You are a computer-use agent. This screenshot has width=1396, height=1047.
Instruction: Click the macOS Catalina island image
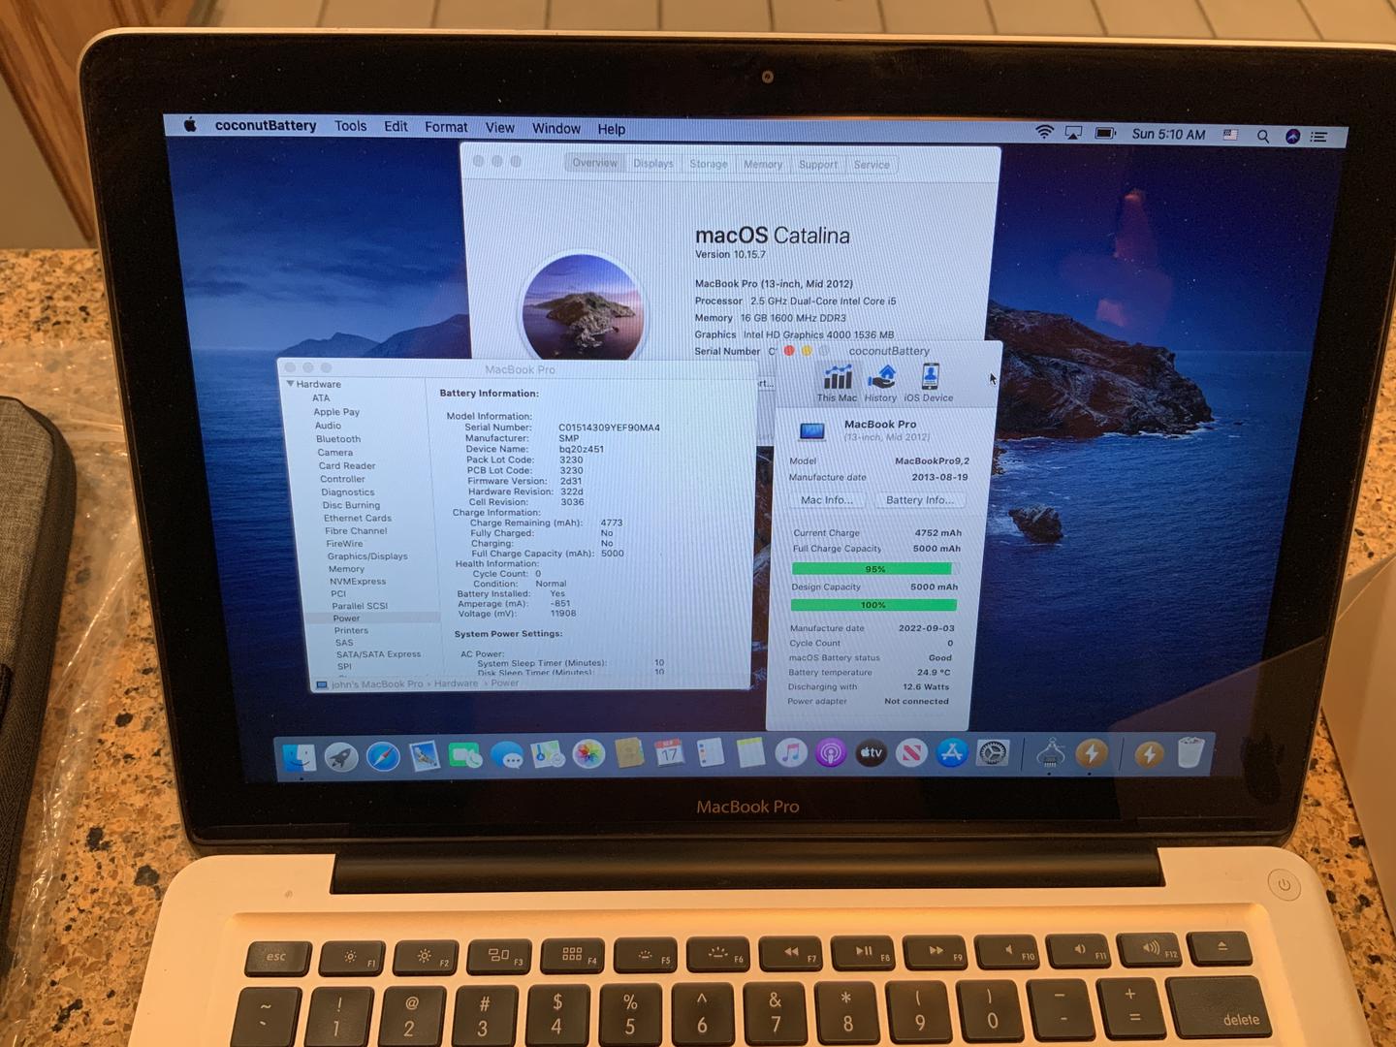582,308
